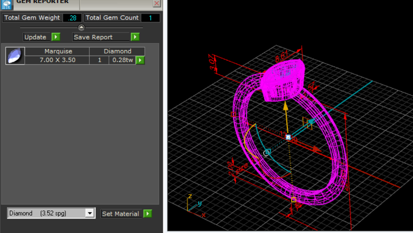Click the green arrow next to Update
Image resolution: width=413 pixels, height=233 pixels.
56,37
